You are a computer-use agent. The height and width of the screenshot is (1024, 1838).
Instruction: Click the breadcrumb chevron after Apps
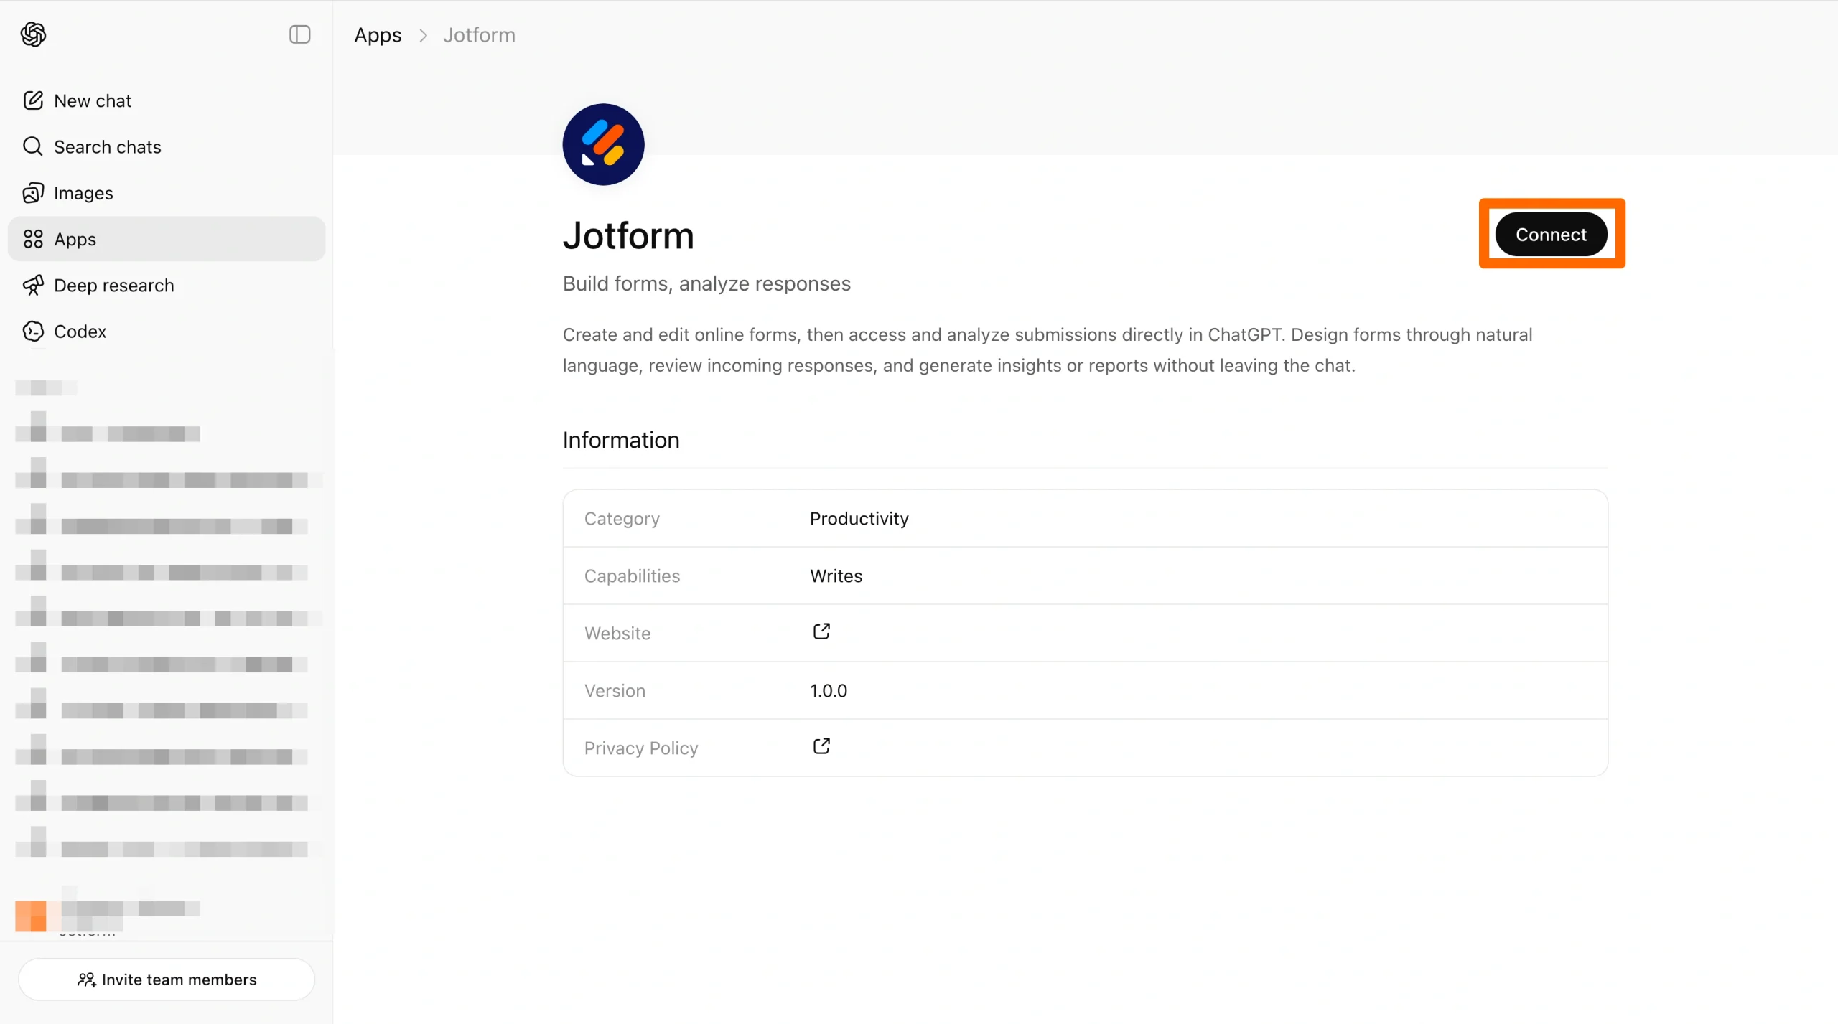point(424,35)
